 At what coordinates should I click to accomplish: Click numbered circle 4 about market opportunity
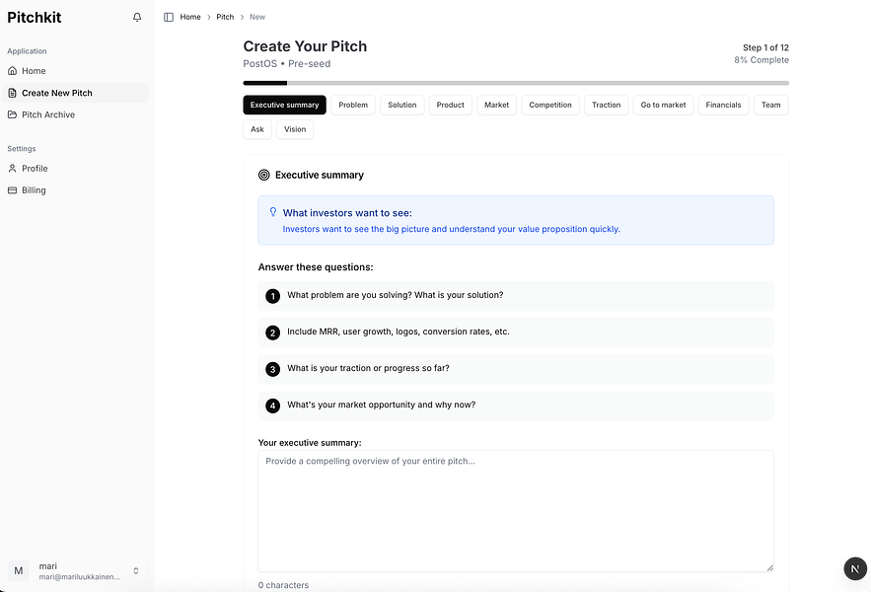click(272, 405)
